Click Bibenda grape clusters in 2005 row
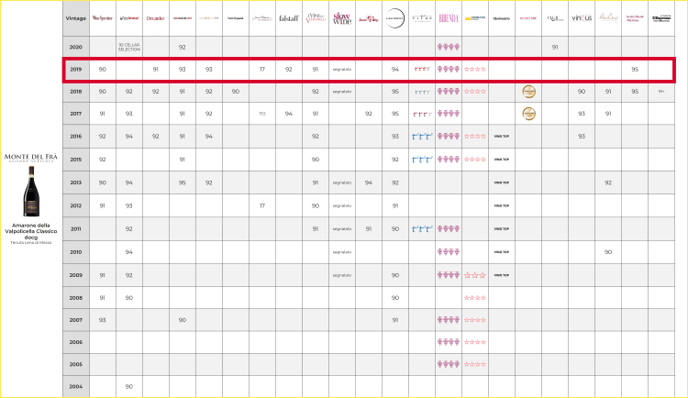Screen dimensions: 688x398 [449, 364]
